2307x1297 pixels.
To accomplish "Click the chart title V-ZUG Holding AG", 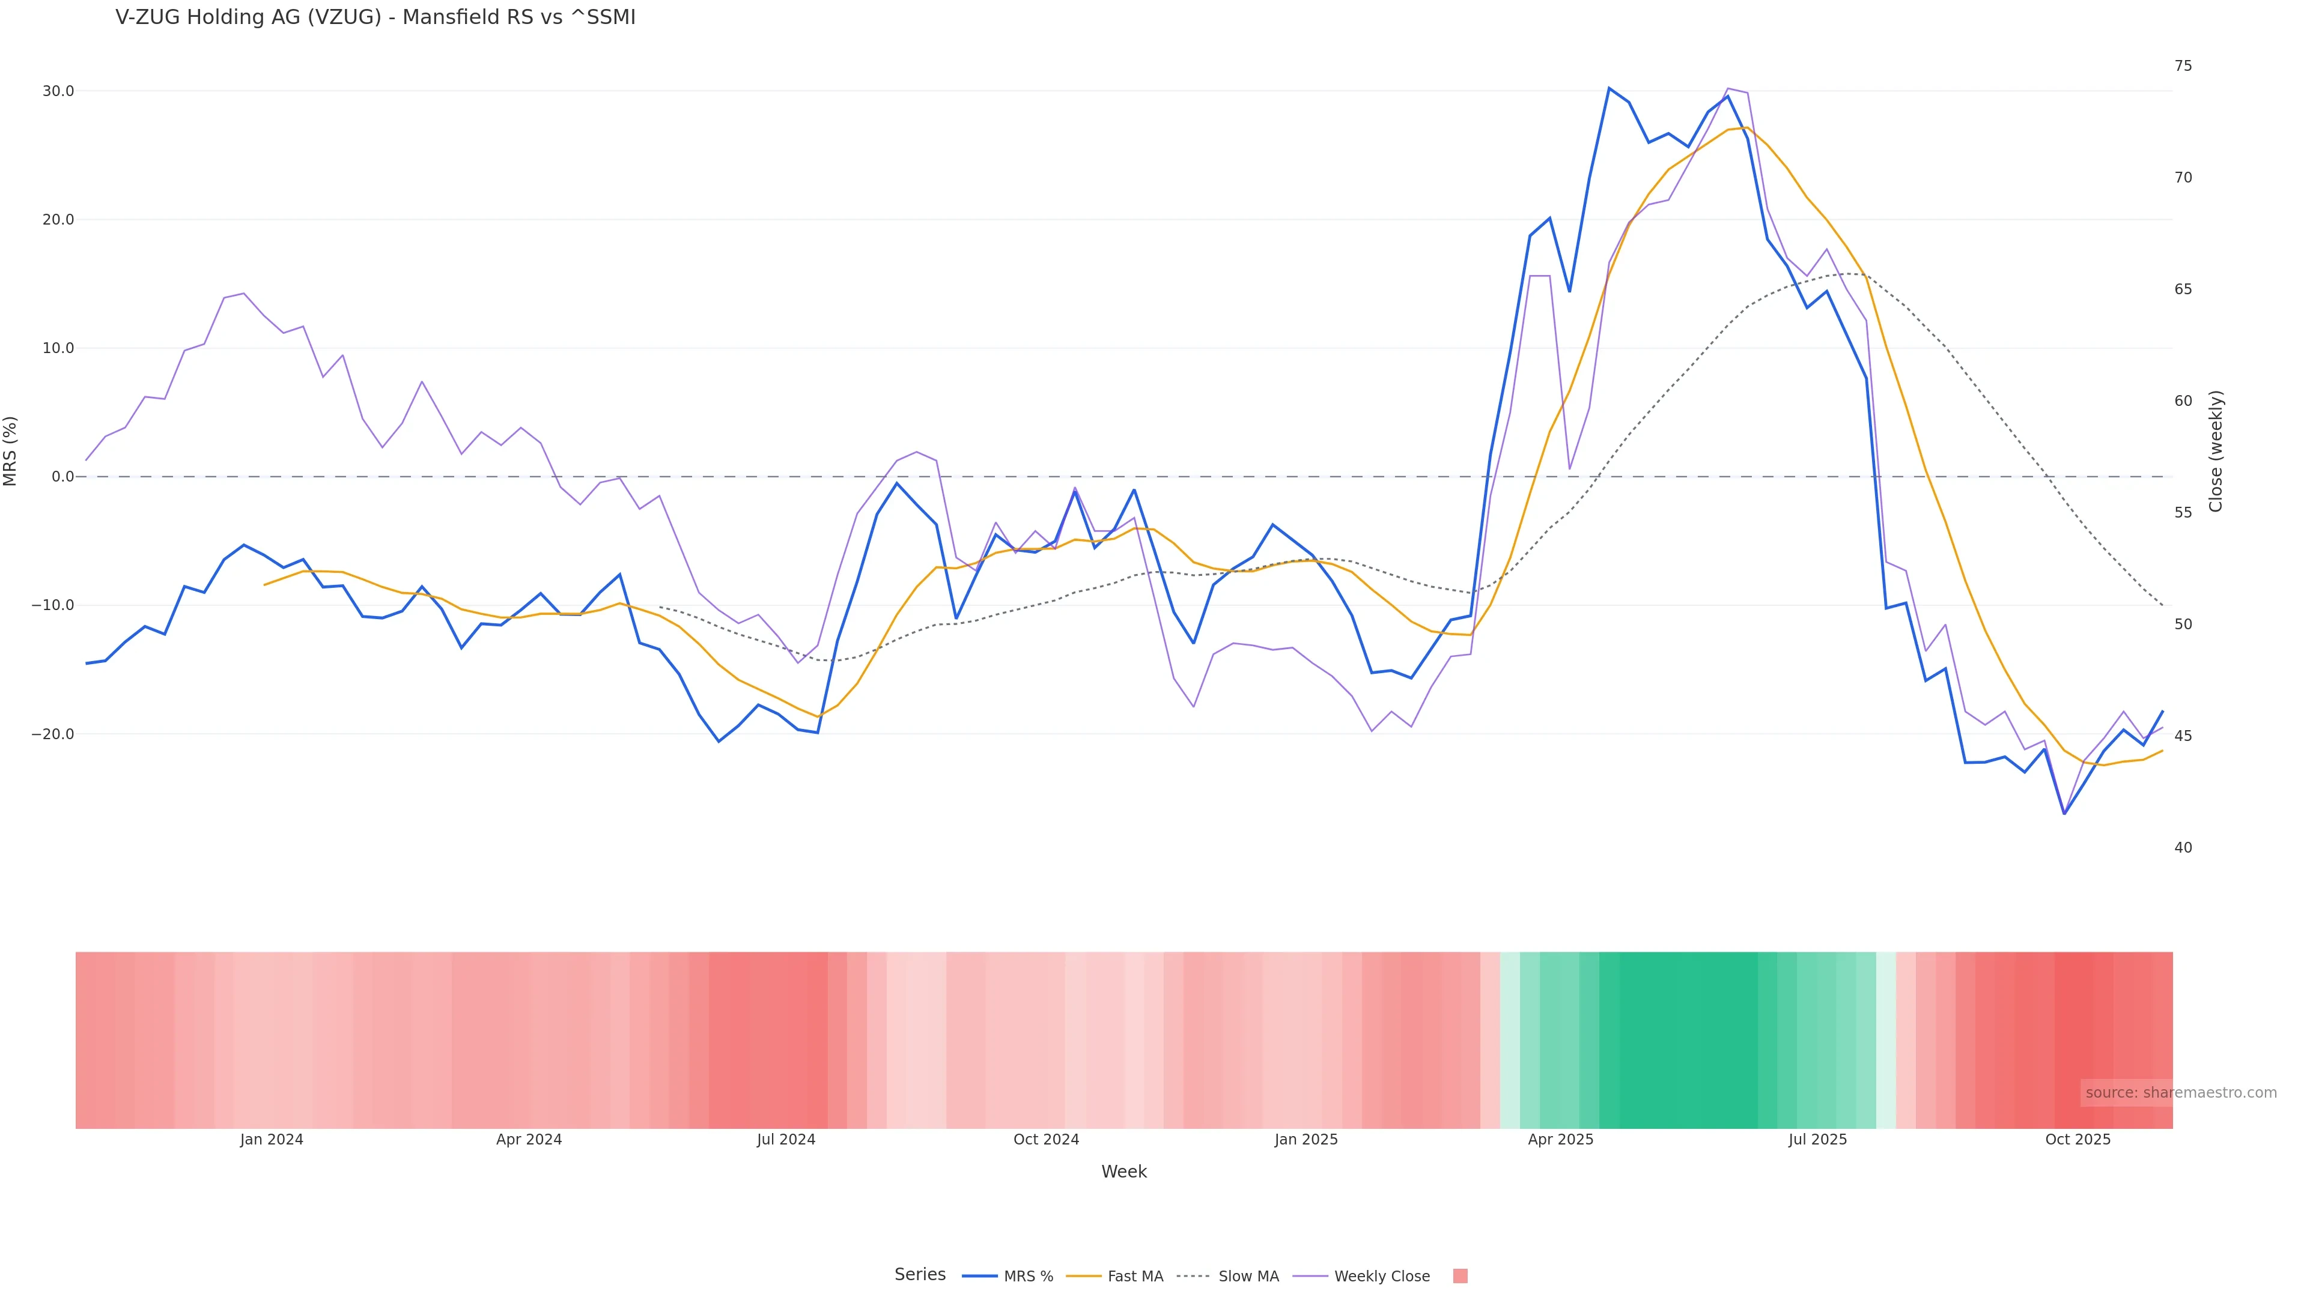I will click(375, 18).
